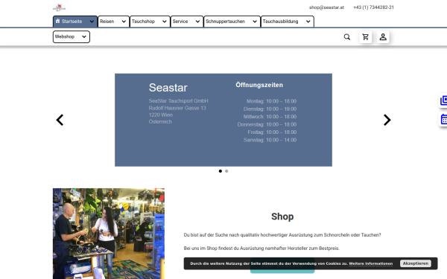Select the first carousel dot
Image resolution: width=447 pixels, height=279 pixels.
click(x=221, y=171)
